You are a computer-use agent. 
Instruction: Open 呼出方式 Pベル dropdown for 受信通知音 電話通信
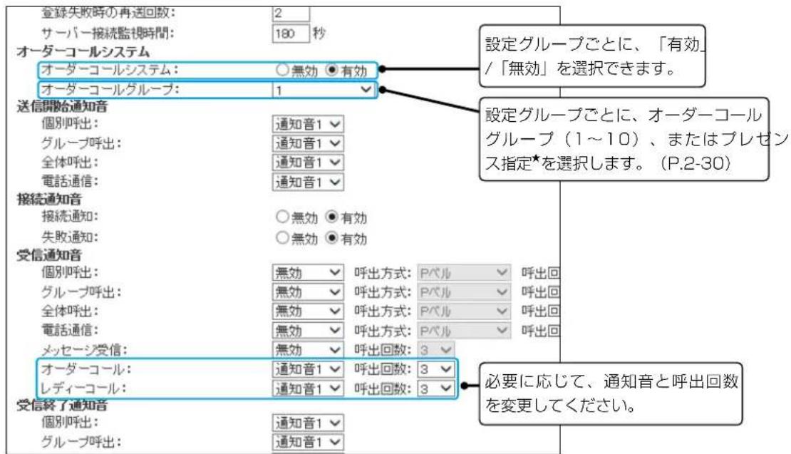464,331
